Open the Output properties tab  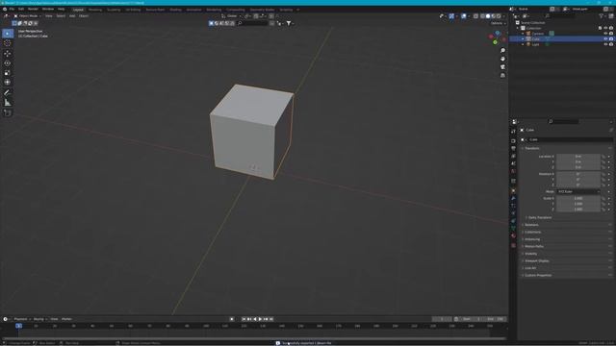coord(513,148)
